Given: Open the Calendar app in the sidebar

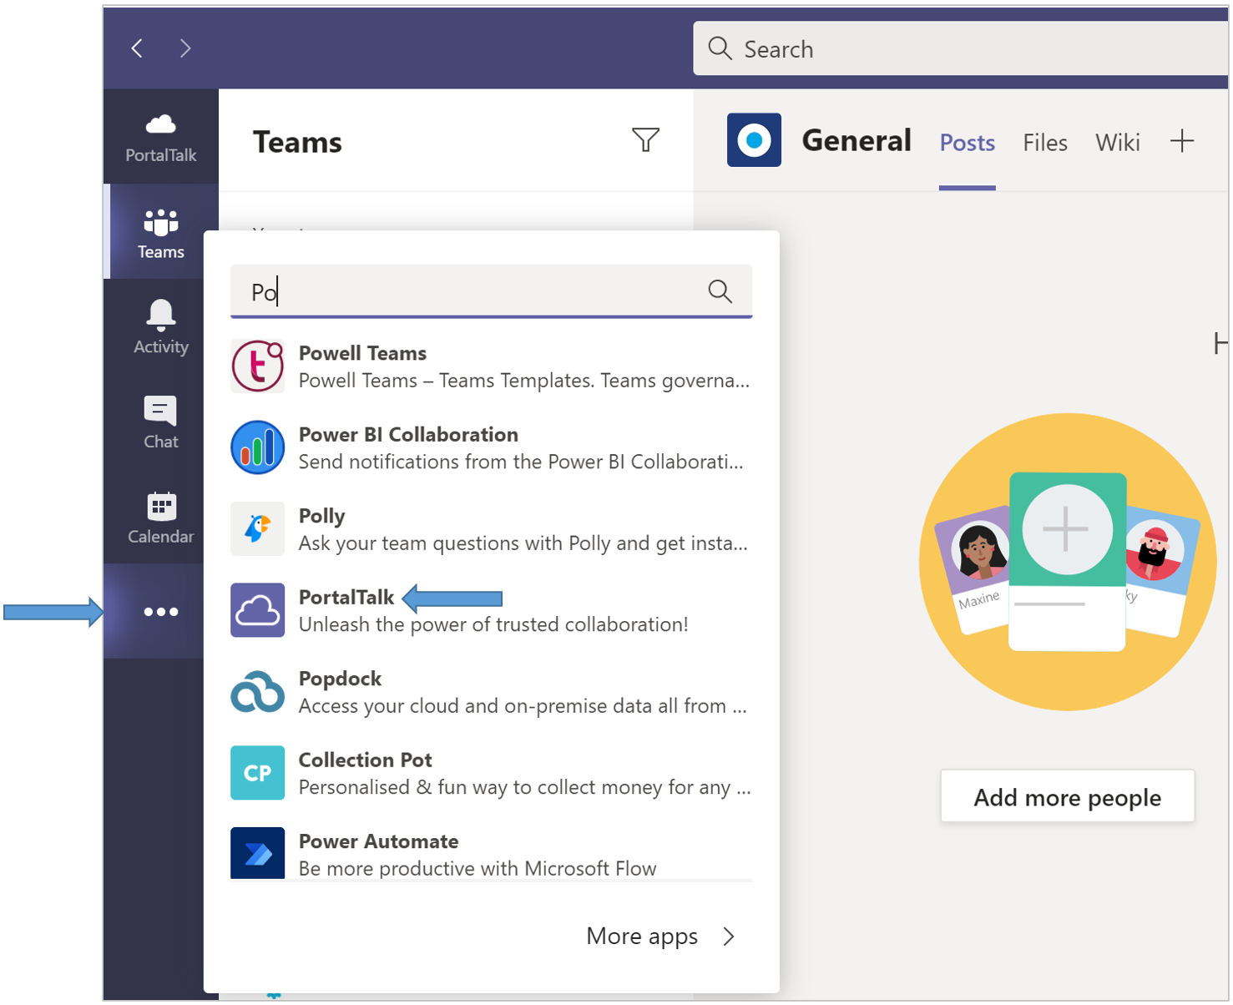Looking at the screenshot, I should pos(161,518).
